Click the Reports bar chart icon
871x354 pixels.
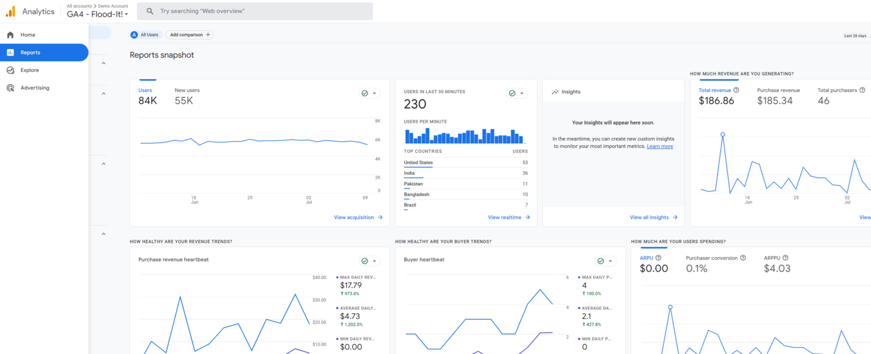pyautogui.click(x=10, y=53)
